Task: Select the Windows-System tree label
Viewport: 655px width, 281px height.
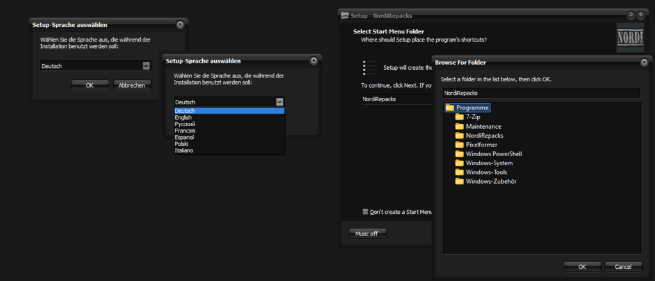Action: point(489,163)
